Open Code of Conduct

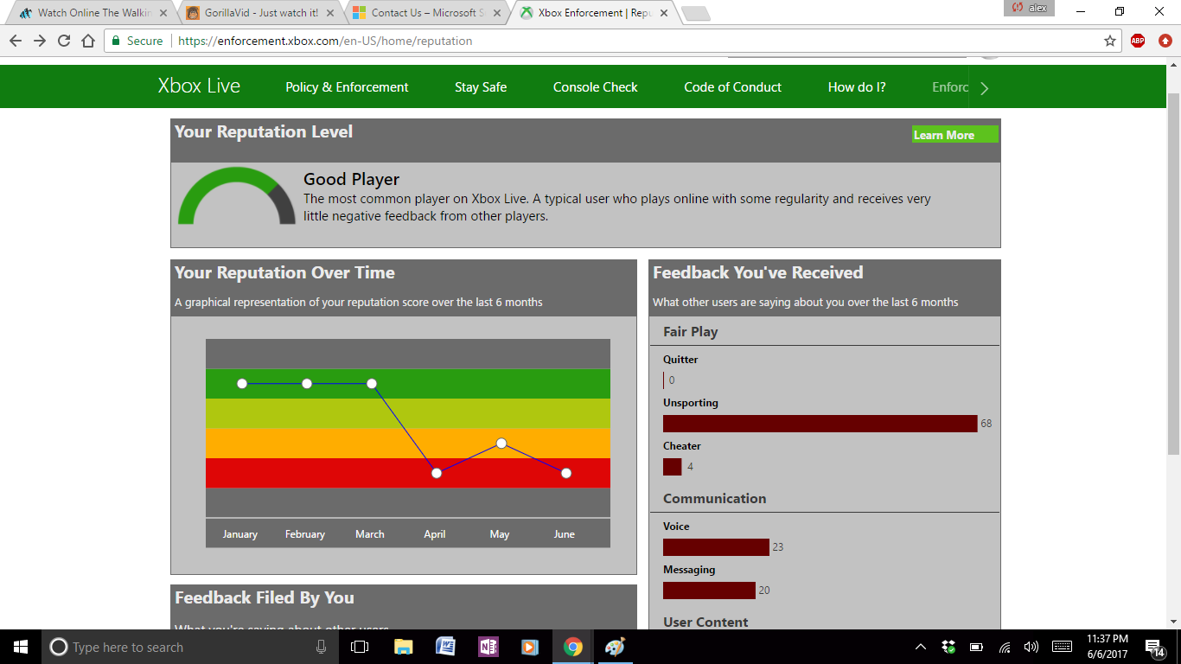coord(732,87)
